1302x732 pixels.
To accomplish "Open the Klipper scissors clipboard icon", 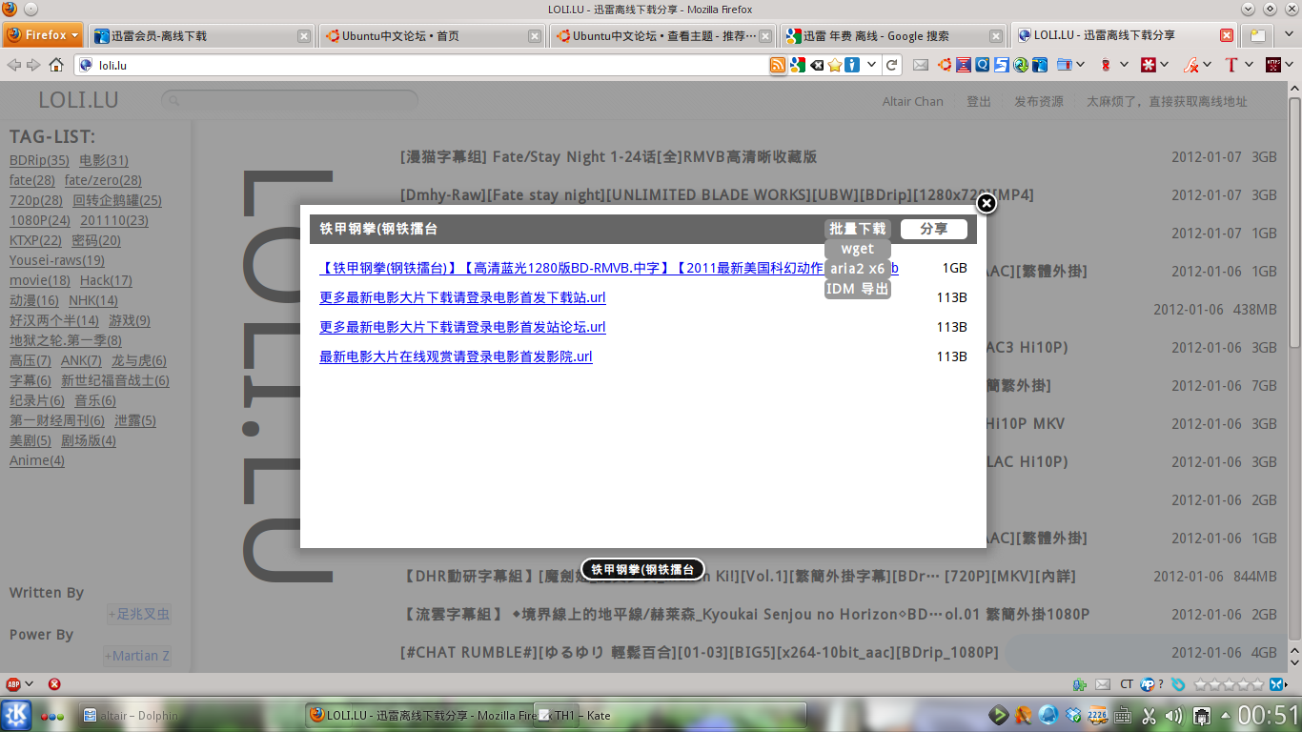I will coord(1148,715).
